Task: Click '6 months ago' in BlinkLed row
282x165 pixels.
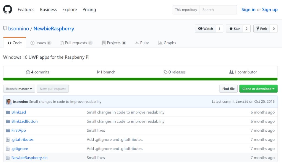Action: click(262, 112)
